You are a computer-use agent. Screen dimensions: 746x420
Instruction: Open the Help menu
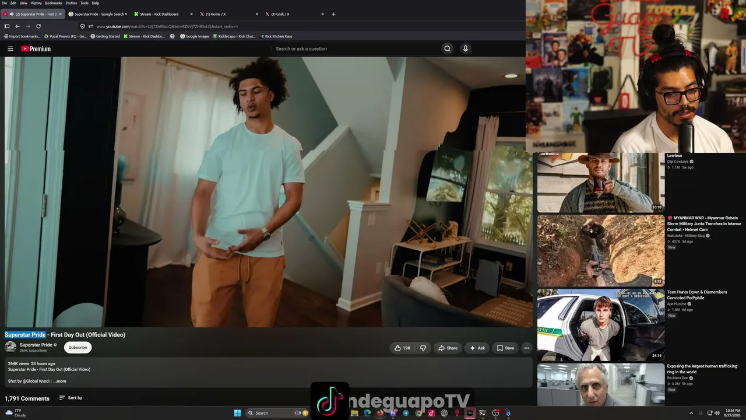tap(96, 3)
